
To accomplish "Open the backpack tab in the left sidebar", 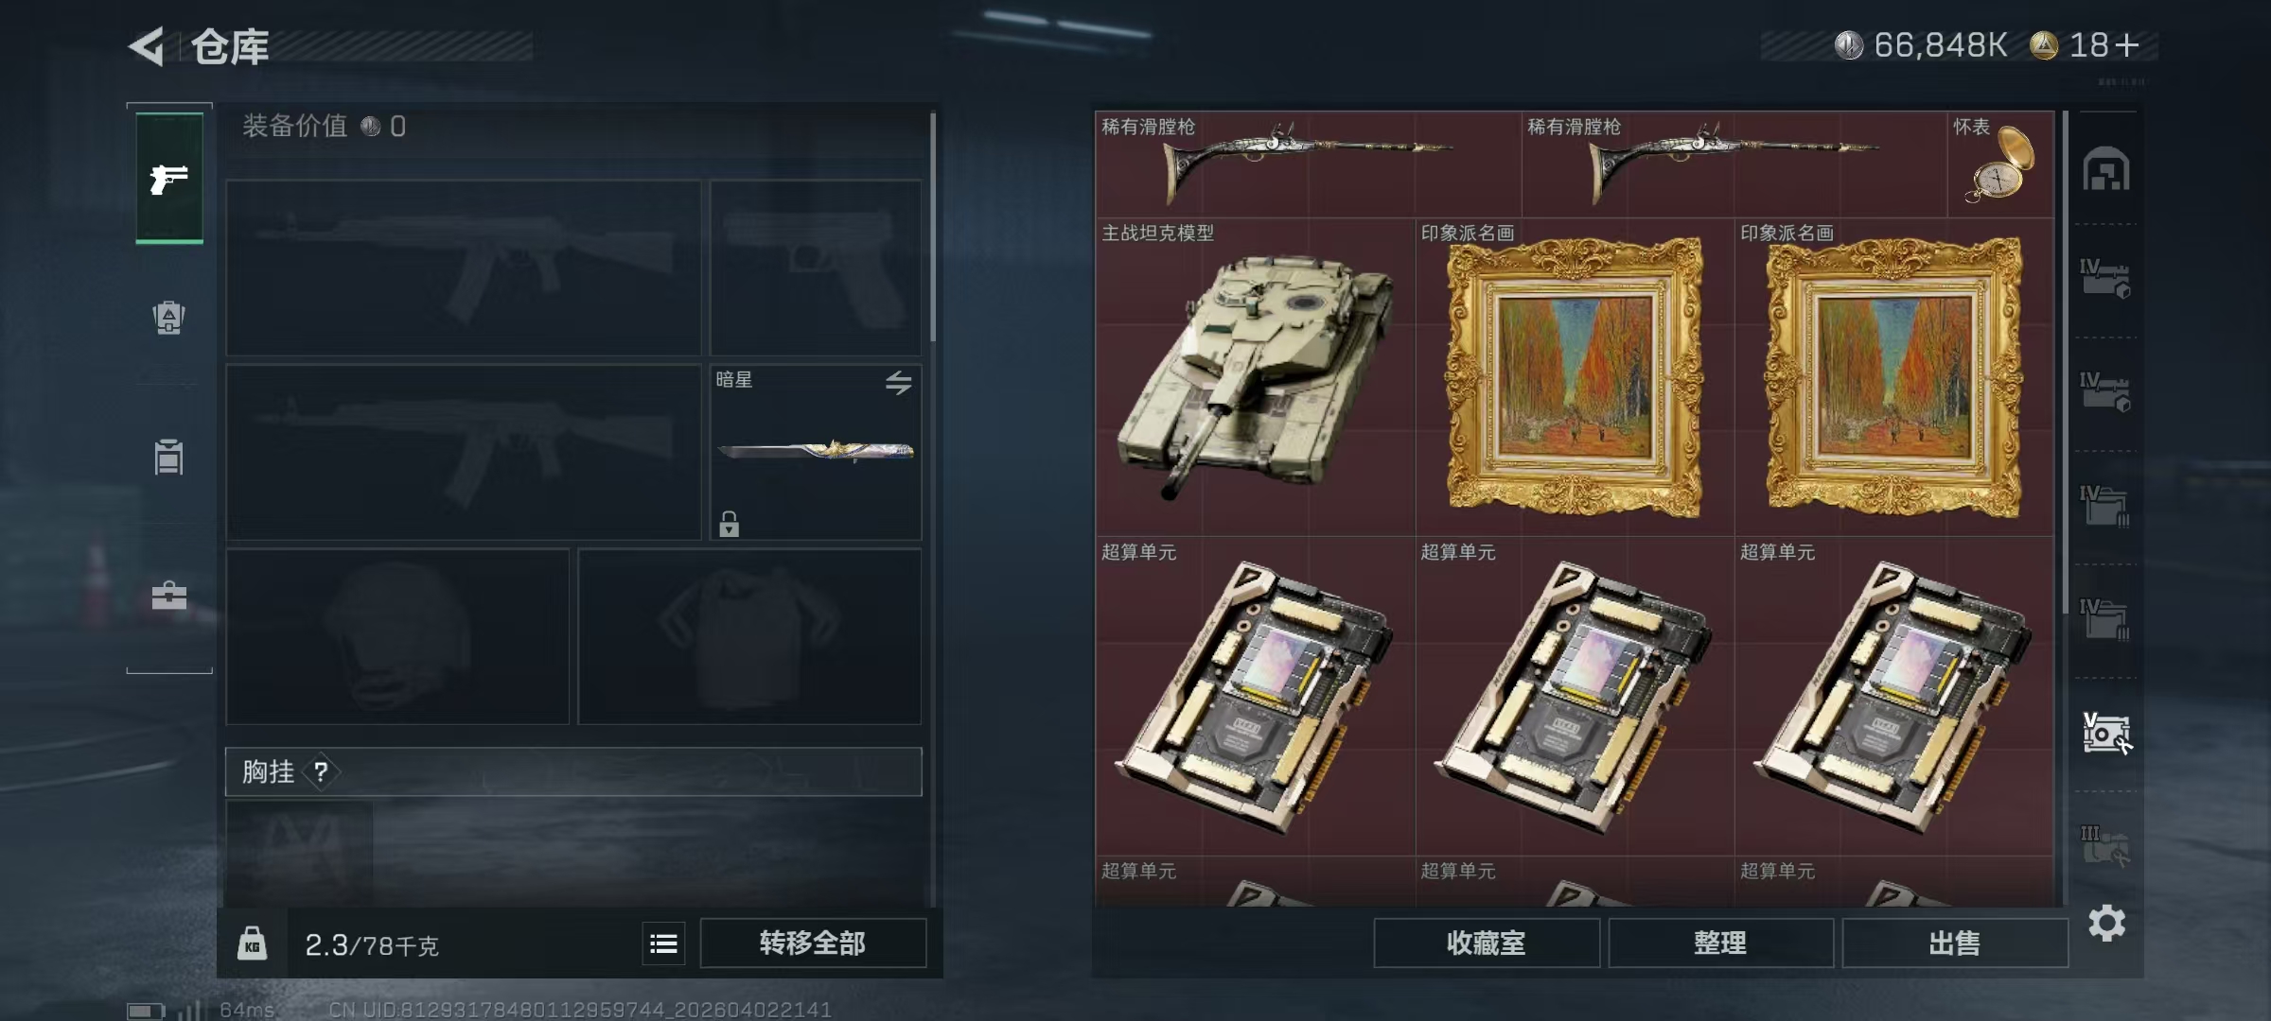I will pos(168,318).
